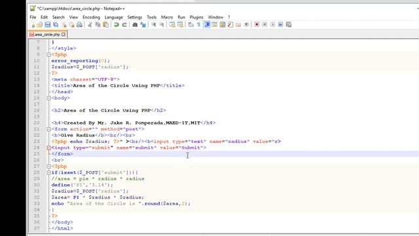419x236 pixels.
Task: Click the define('PI','3.14') code line
Action: 82,185
